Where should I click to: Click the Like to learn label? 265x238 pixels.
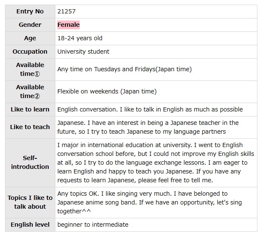coord(30,109)
